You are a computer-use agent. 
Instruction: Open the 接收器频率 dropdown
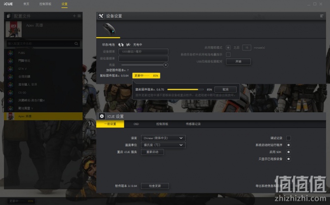click(x=143, y=58)
